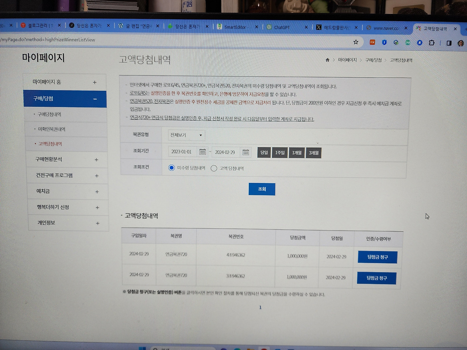Set the period with the 당일 button
Screen dimensions: 467x350
pyautogui.click(x=264, y=152)
